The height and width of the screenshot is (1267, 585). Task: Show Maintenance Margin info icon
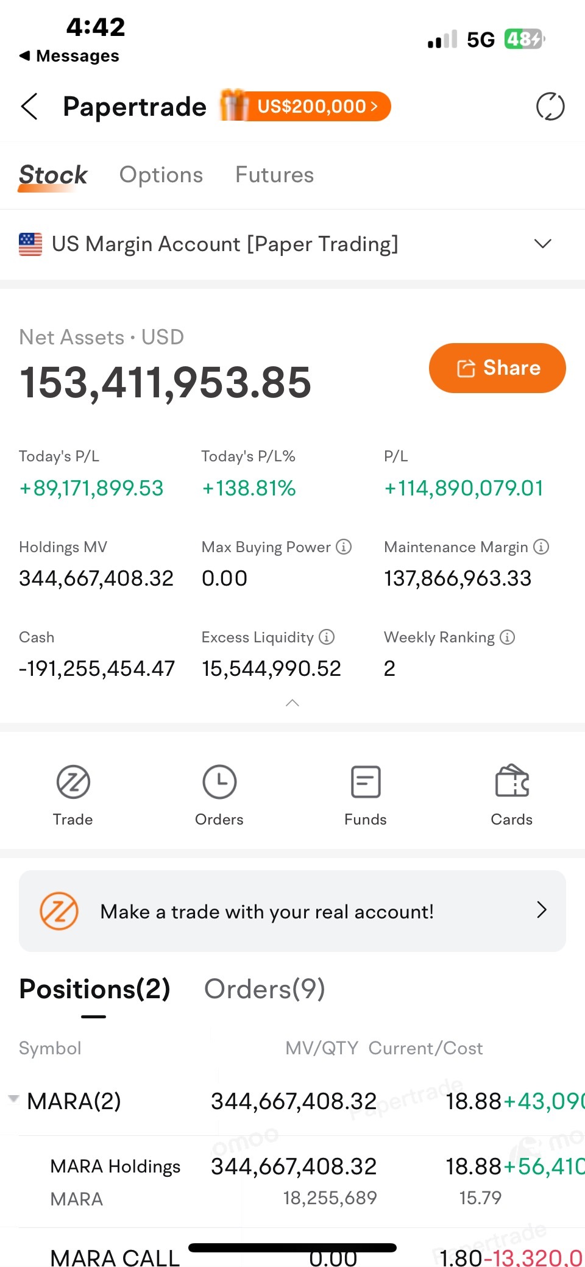541,547
